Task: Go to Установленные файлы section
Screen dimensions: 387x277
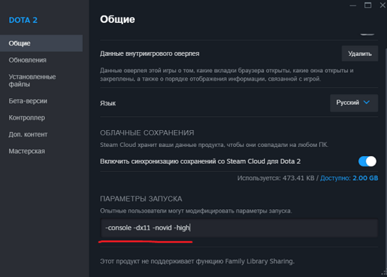Action: pos(32,81)
